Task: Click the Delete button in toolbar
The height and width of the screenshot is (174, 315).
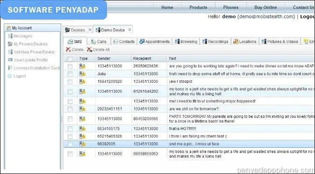Action: (74, 50)
